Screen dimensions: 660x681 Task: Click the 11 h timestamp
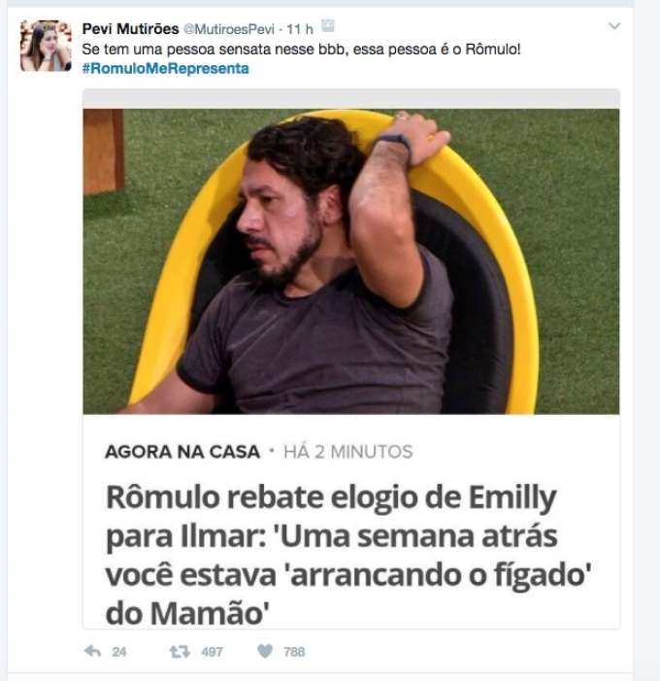(x=299, y=29)
